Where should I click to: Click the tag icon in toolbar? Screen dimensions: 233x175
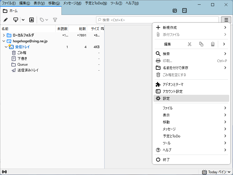[x=42, y=20]
